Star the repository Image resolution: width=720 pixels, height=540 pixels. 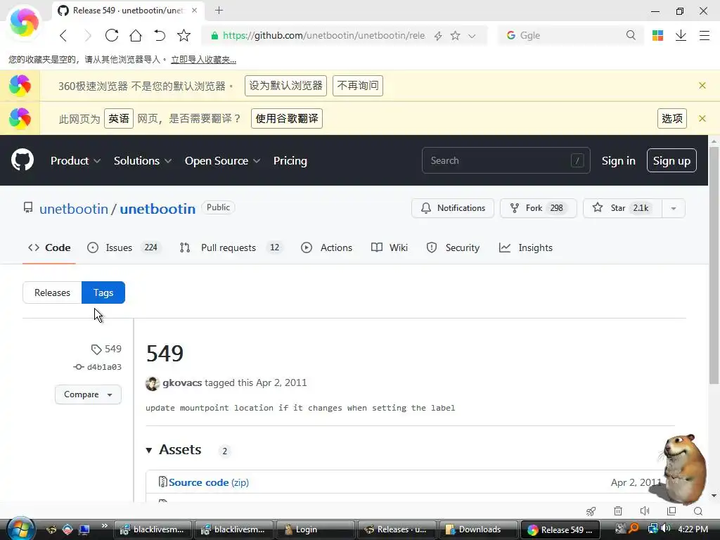point(622,208)
